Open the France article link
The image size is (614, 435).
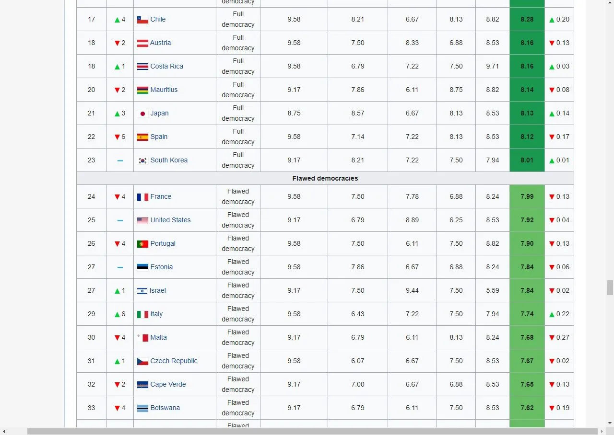click(161, 196)
